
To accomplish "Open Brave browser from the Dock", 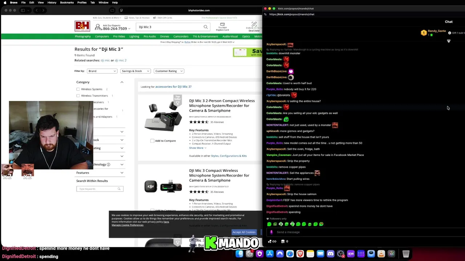I will tap(300, 254).
